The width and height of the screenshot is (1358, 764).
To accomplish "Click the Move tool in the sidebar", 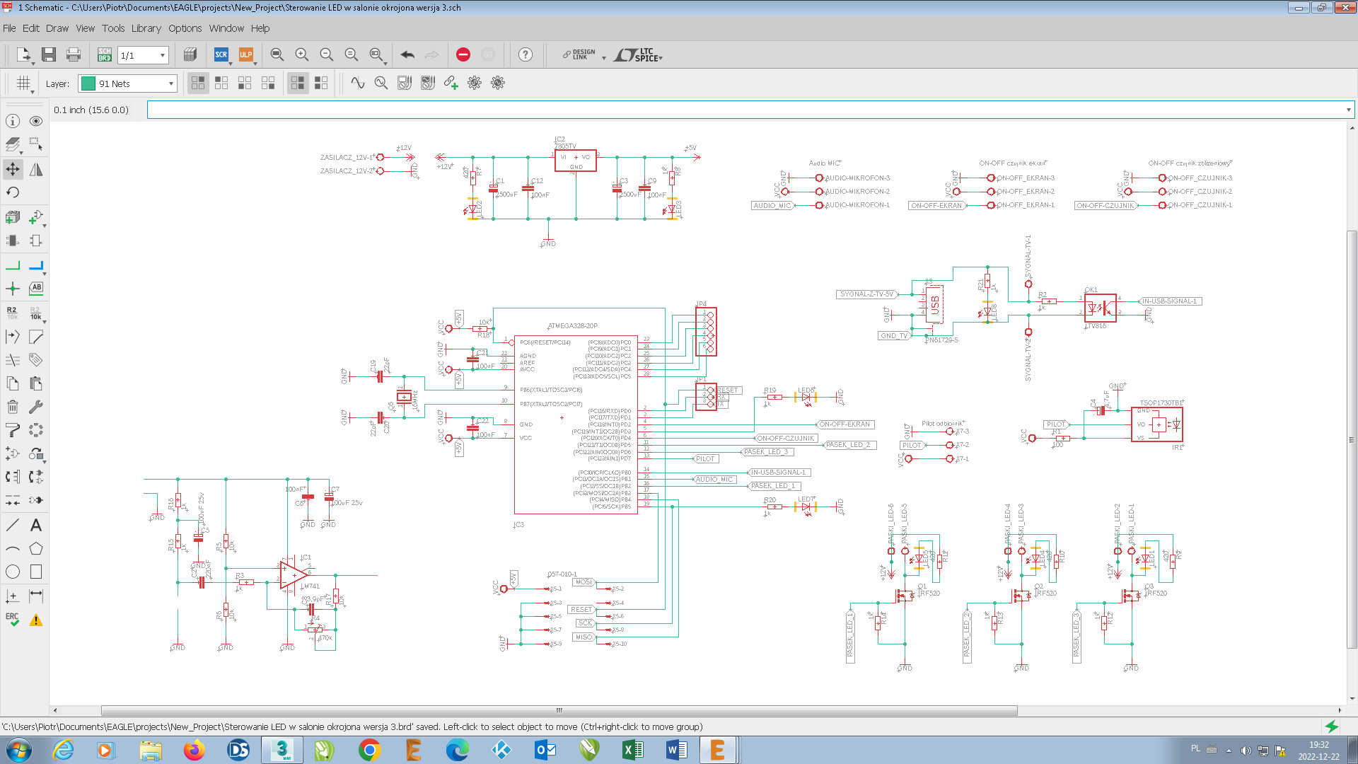I will (13, 169).
